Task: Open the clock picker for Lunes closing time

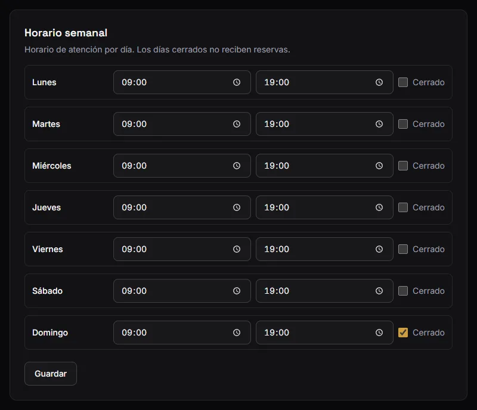Action: click(379, 82)
